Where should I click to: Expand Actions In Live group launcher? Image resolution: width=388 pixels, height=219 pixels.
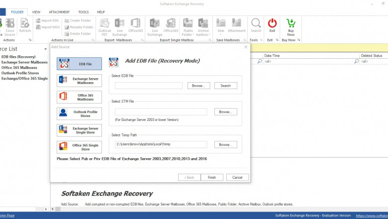[93, 40]
